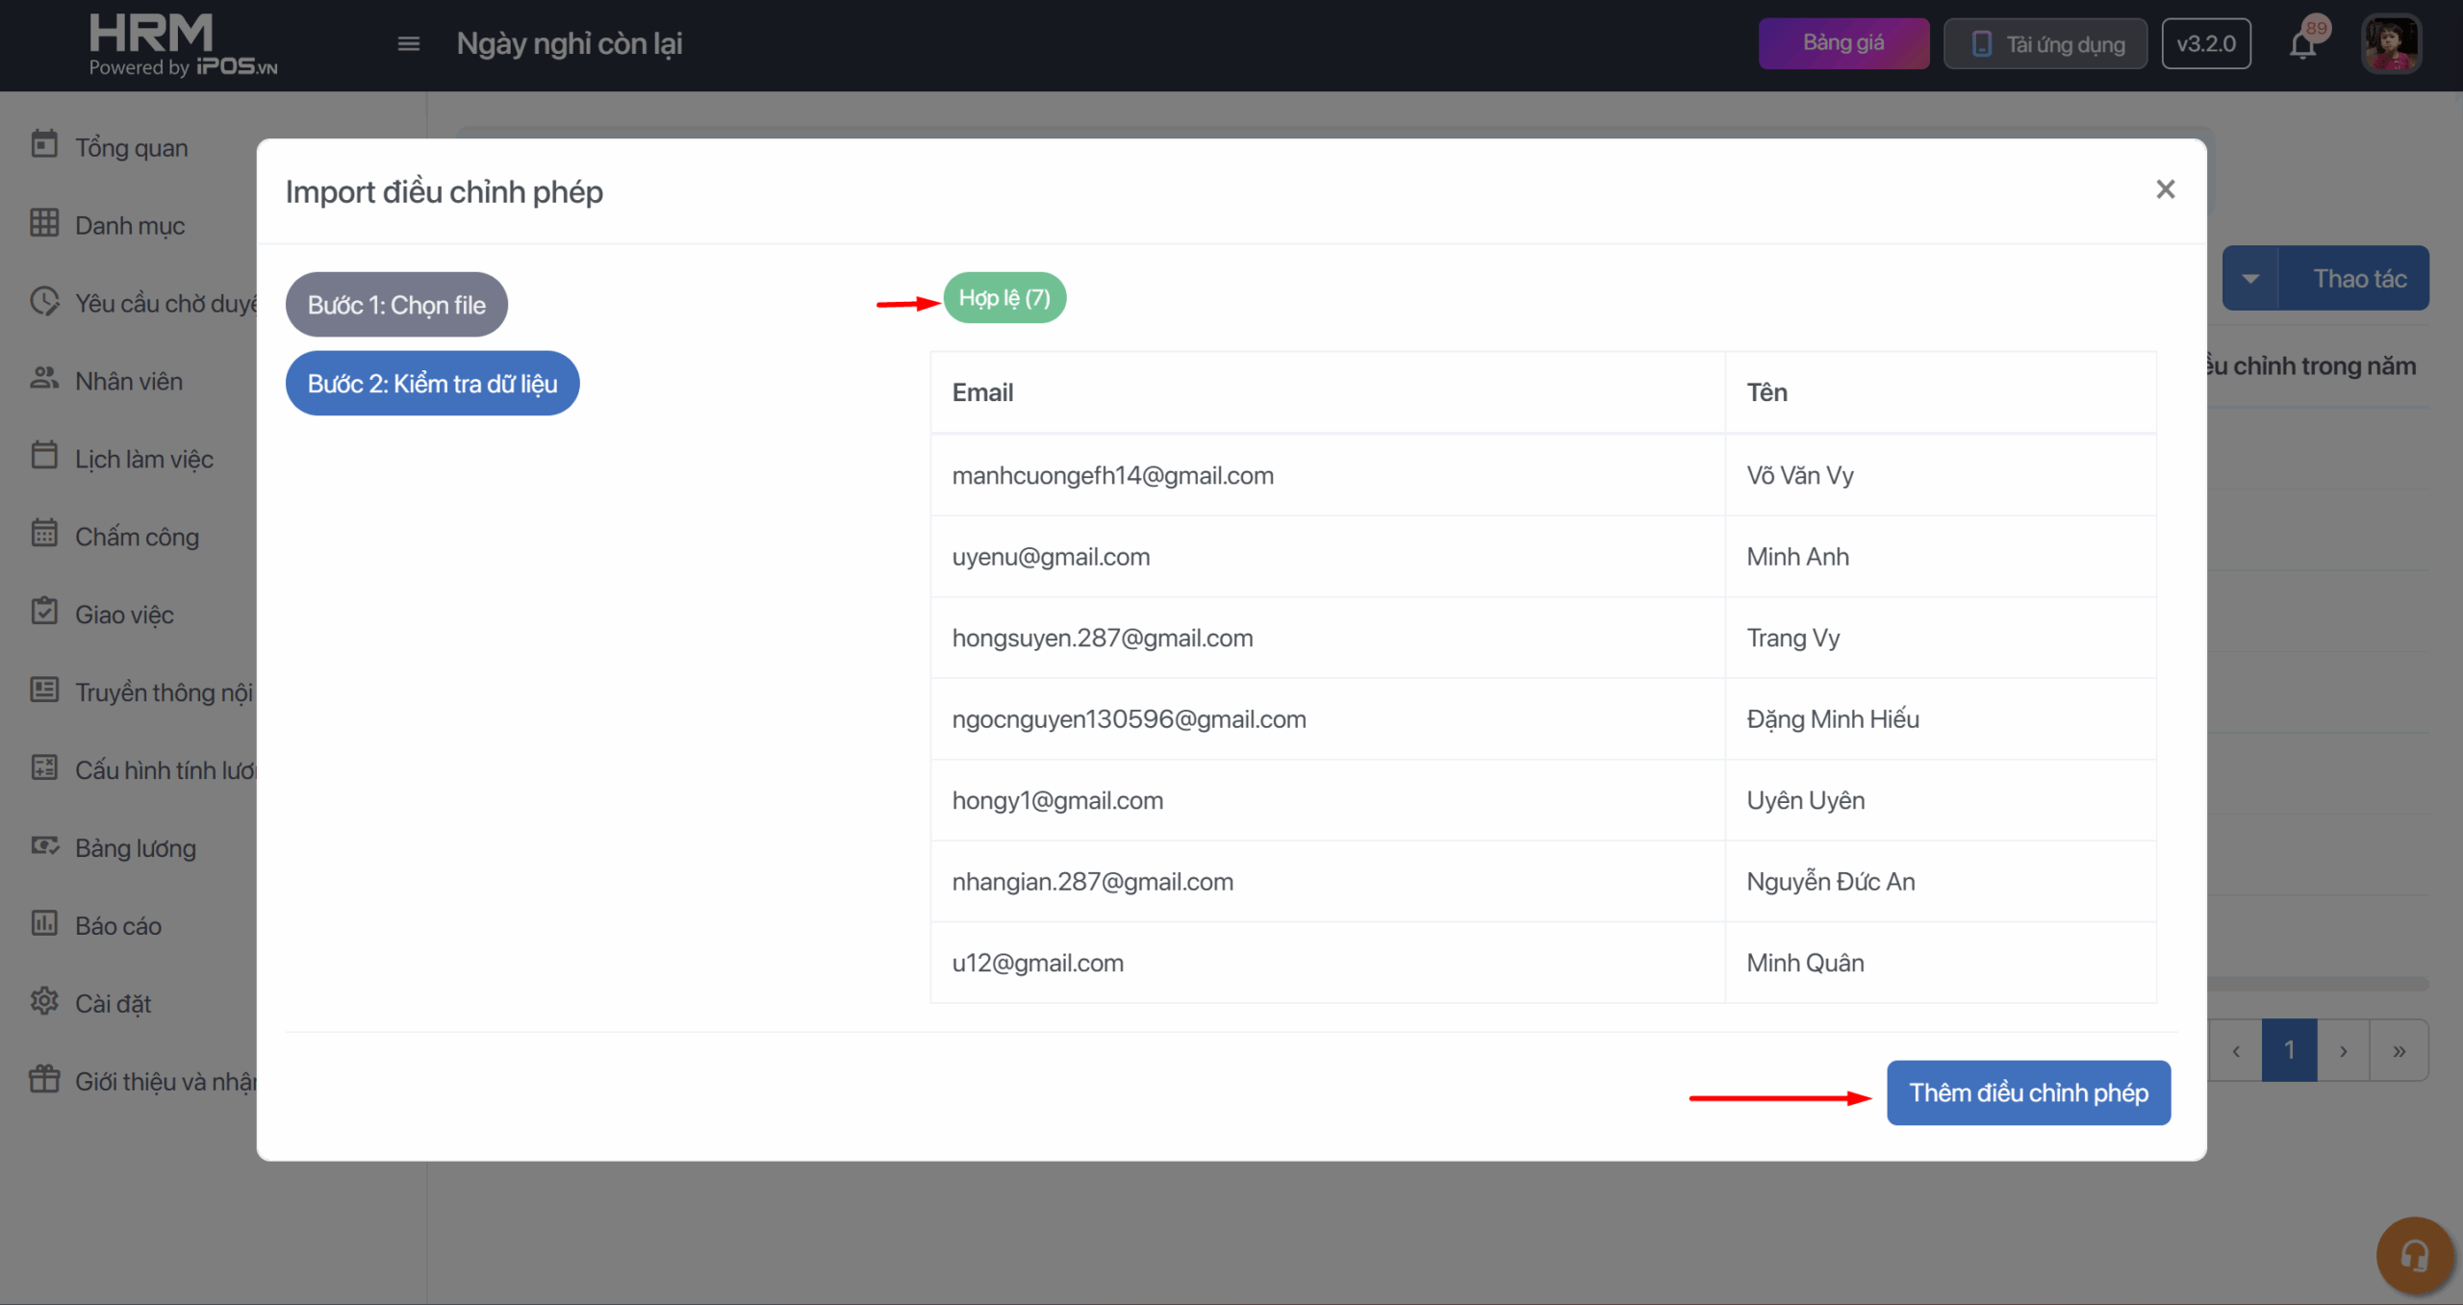Click the Bảng lương icon in the sidebar
Viewport: 2463px width, 1305px height.
tap(44, 845)
